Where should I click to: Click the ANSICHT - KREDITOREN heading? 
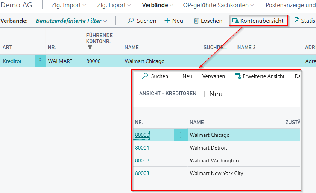click(x=168, y=93)
